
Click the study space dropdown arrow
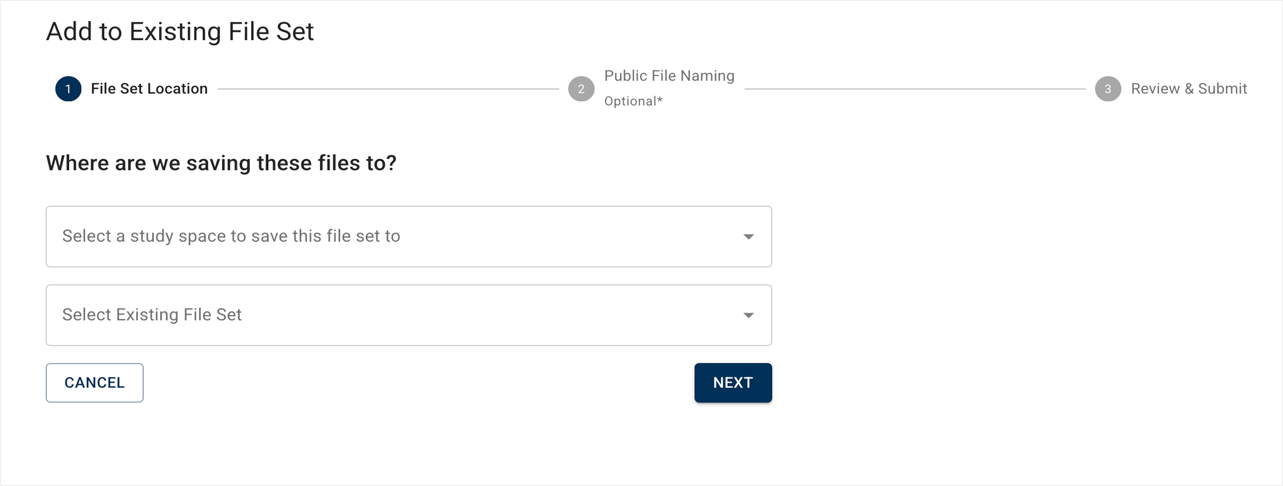748,237
